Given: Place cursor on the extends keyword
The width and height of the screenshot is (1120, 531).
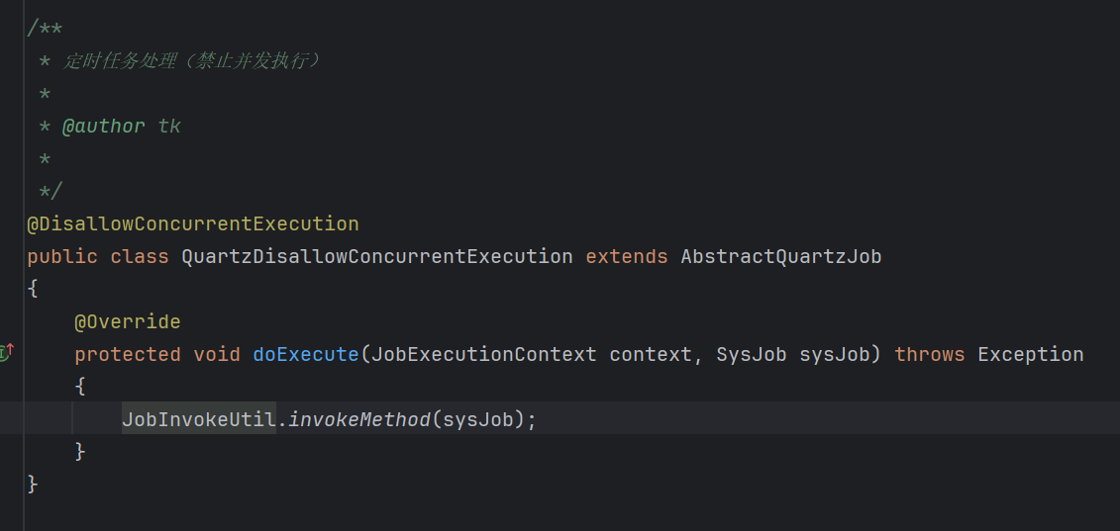Looking at the screenshot, I should [x=627, y=257].
